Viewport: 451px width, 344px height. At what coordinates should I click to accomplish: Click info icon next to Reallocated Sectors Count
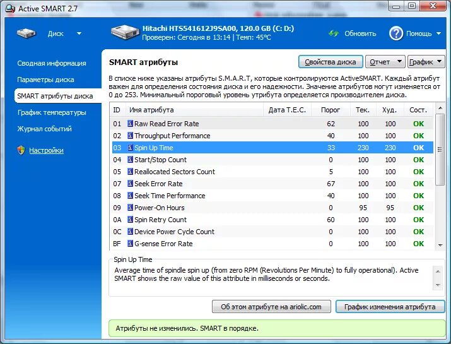tap(130, 172)
